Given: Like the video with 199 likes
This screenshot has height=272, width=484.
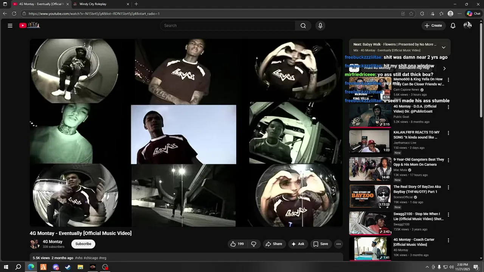Looking at the screenshot, I should point(237,244).
